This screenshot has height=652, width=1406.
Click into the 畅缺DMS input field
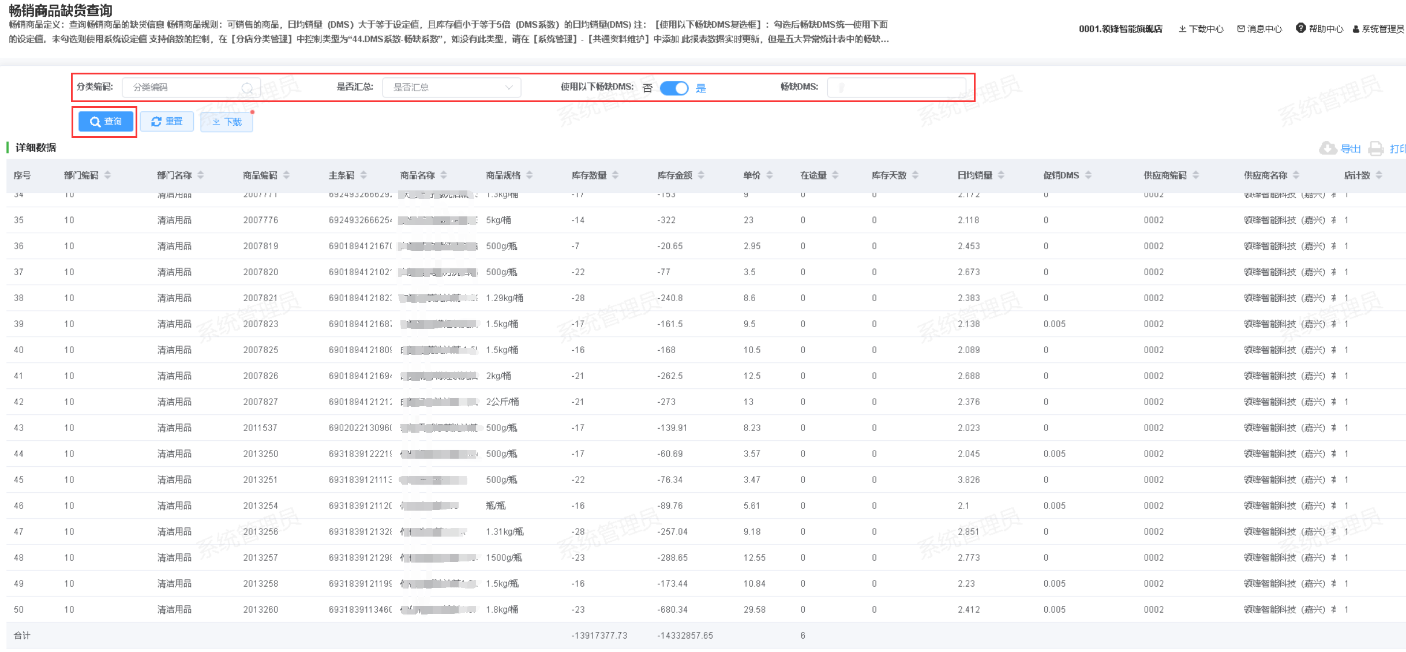pyautogui.click(x=896, y=88)
